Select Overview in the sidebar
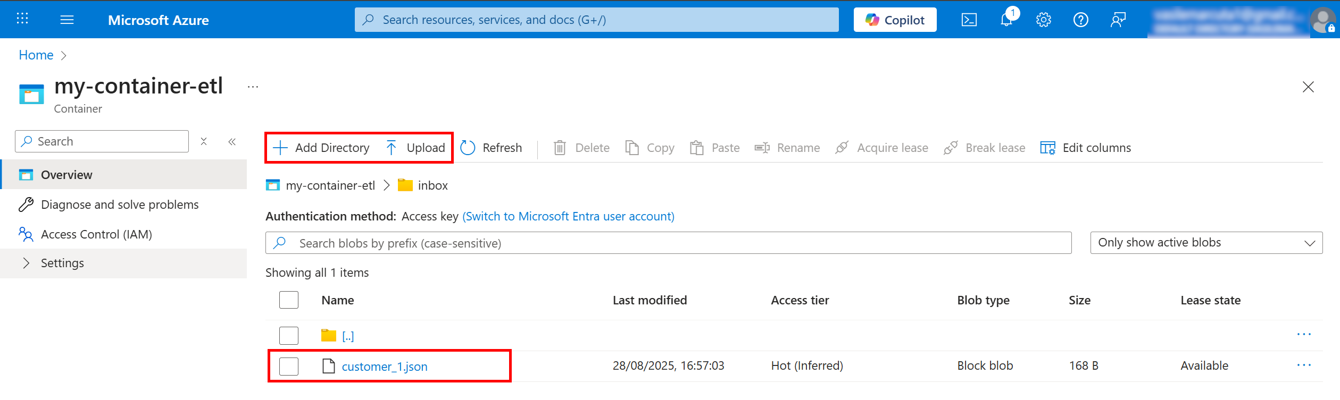 pyautogui.click(x=124, y=175)
